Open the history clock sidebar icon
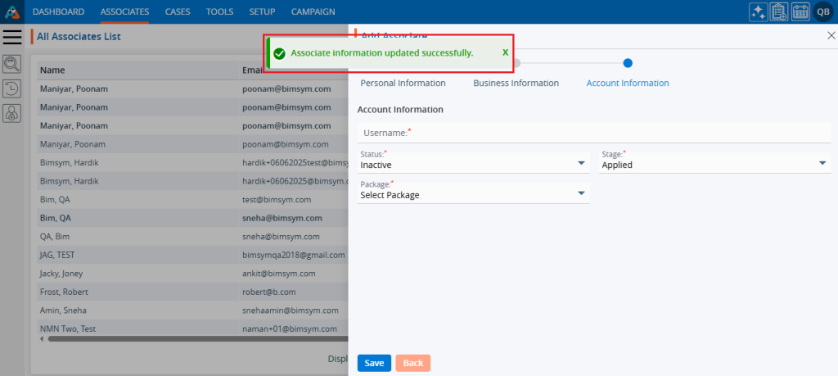The image size is (838, 376). pos(11,89)
